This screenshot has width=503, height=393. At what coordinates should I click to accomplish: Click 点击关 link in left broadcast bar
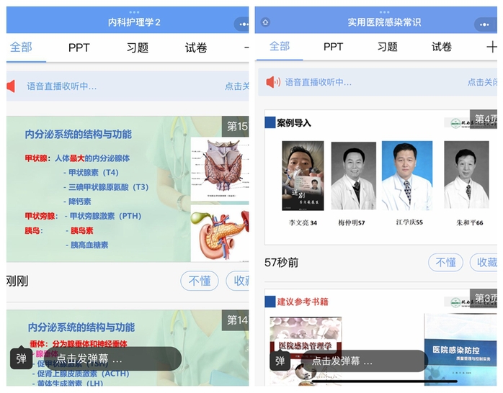coord(237,86)
